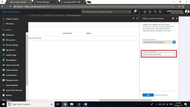Open account profile avatar
The height and width of the screenshot is (107, 190).
click(187, 12)
